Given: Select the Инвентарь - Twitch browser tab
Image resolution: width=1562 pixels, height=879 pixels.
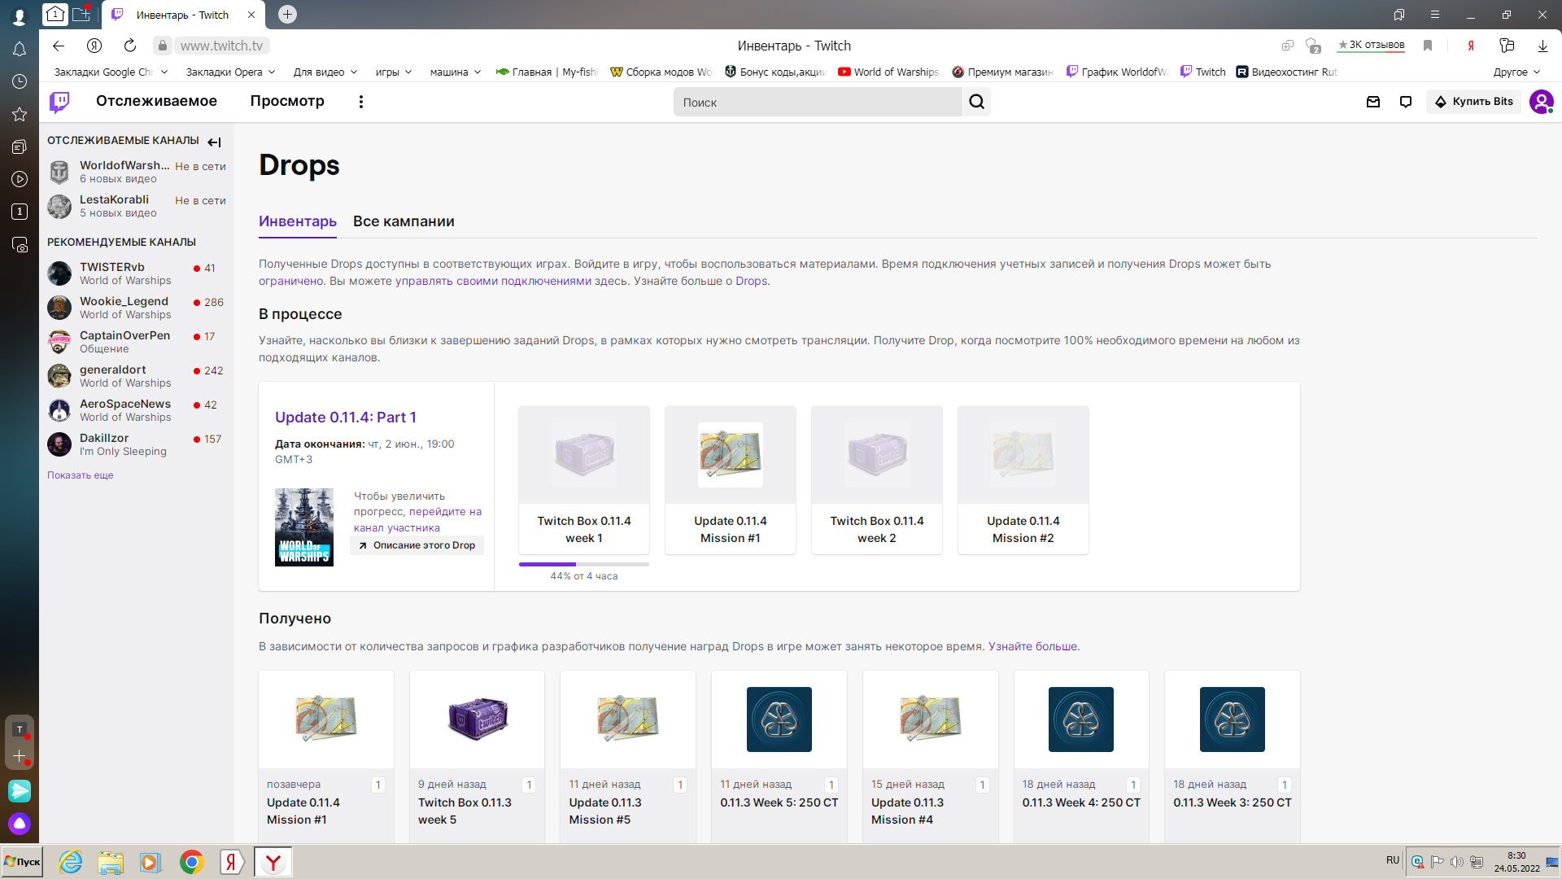Looking at the screenshot, I should click(x=183, y=15).
